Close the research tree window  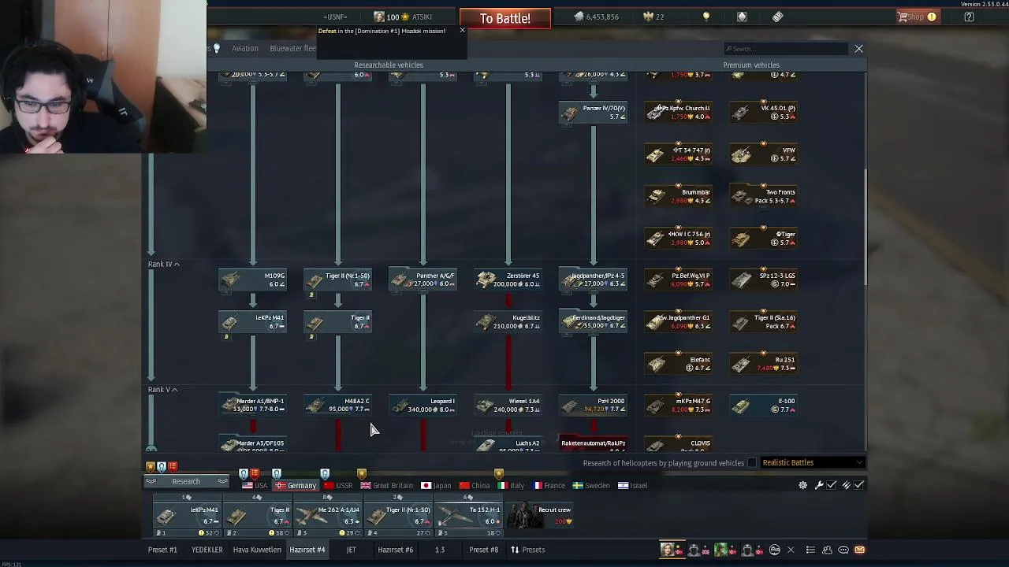(858, 49)
